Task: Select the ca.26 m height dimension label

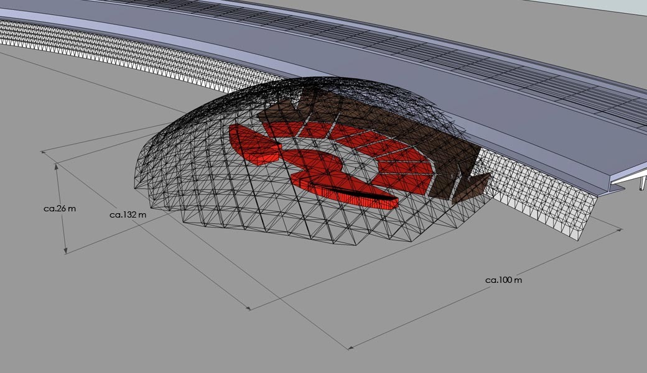Action: pos(60,208)
